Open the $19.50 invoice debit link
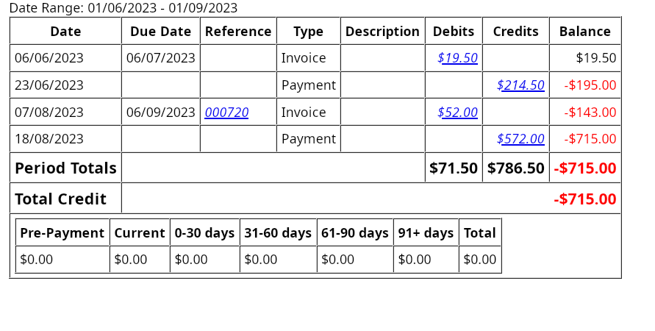Image resolution: width=655 pixels, height=331 pixels. [x=457, y=58]
